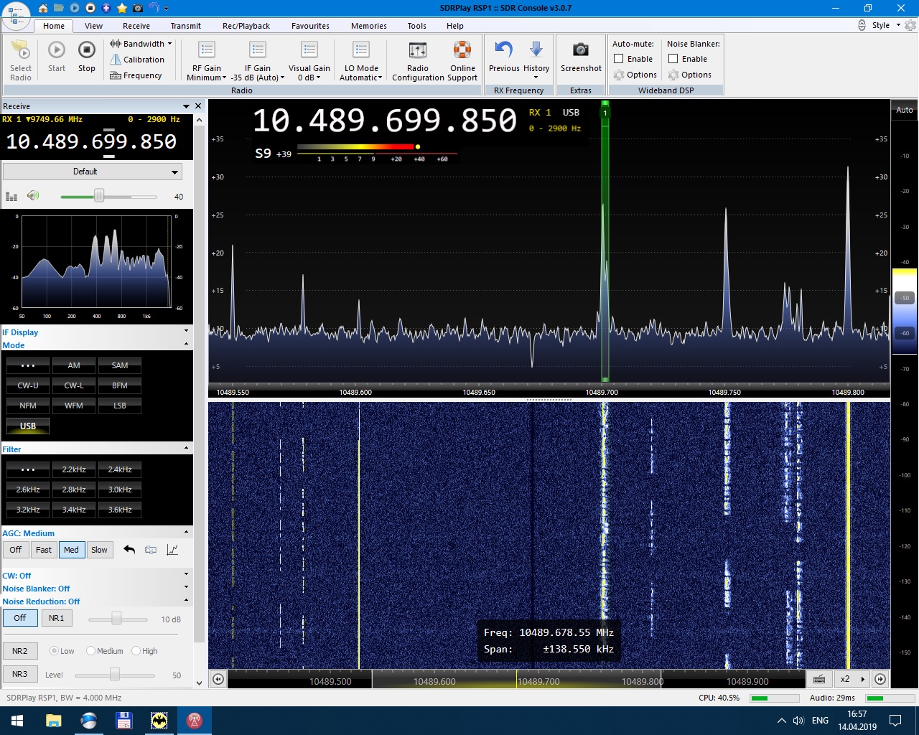Open Radio Configuration from the ribbon

418,50
